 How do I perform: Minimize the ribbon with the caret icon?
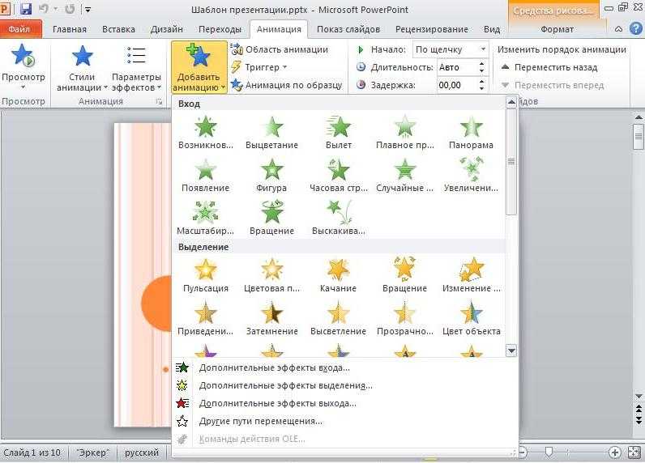(618, 29)
